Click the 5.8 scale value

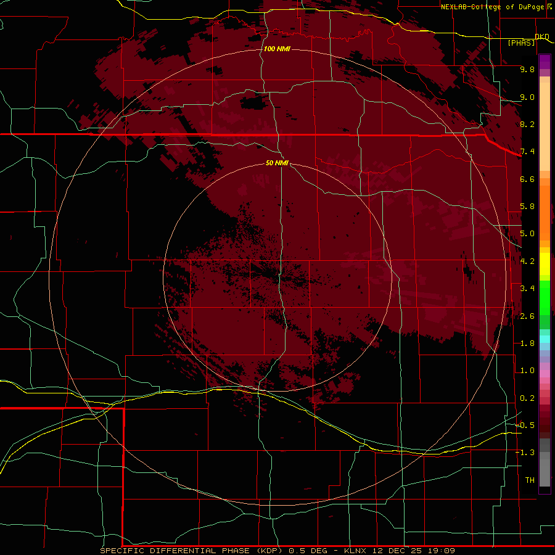[527, 207]
